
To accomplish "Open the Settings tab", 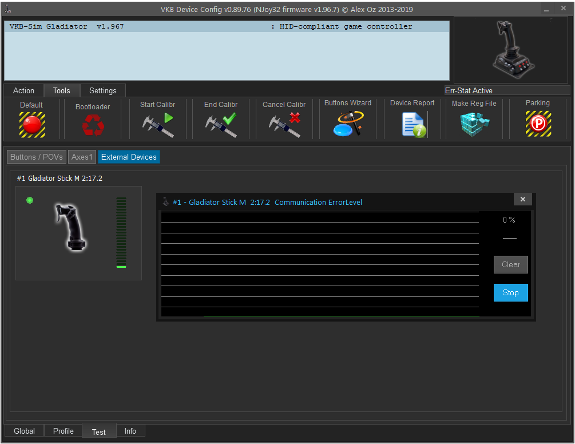I will 103,90.
